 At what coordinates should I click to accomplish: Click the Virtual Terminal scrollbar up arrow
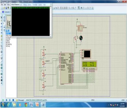[51, 8]
